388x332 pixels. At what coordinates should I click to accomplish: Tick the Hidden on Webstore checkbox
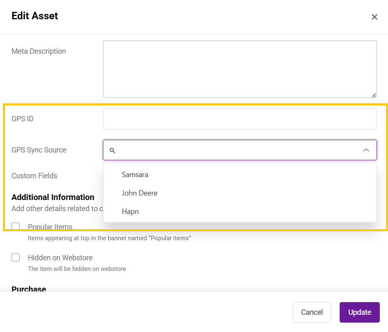[16, 257]
